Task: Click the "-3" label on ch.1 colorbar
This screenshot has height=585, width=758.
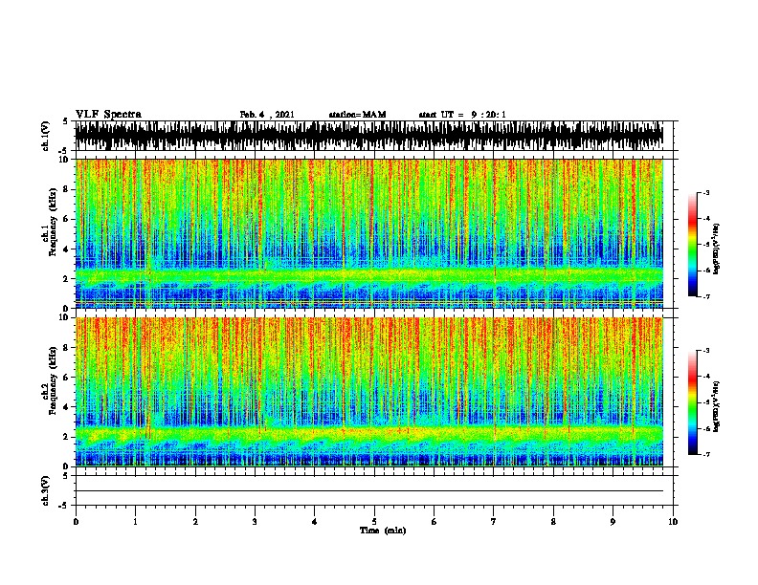Action: [x=706, y=193]
